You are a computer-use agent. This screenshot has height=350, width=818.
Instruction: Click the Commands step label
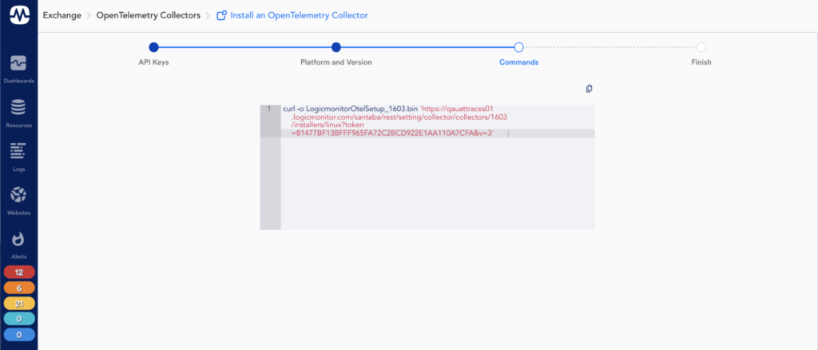[x=518, y=62]
